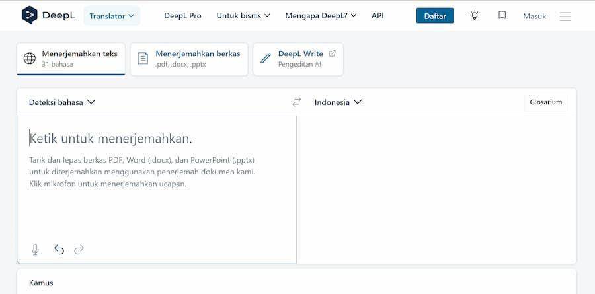
Task: Click the external link icon beside DeepL Write
Action: click(x=332, y=54)
